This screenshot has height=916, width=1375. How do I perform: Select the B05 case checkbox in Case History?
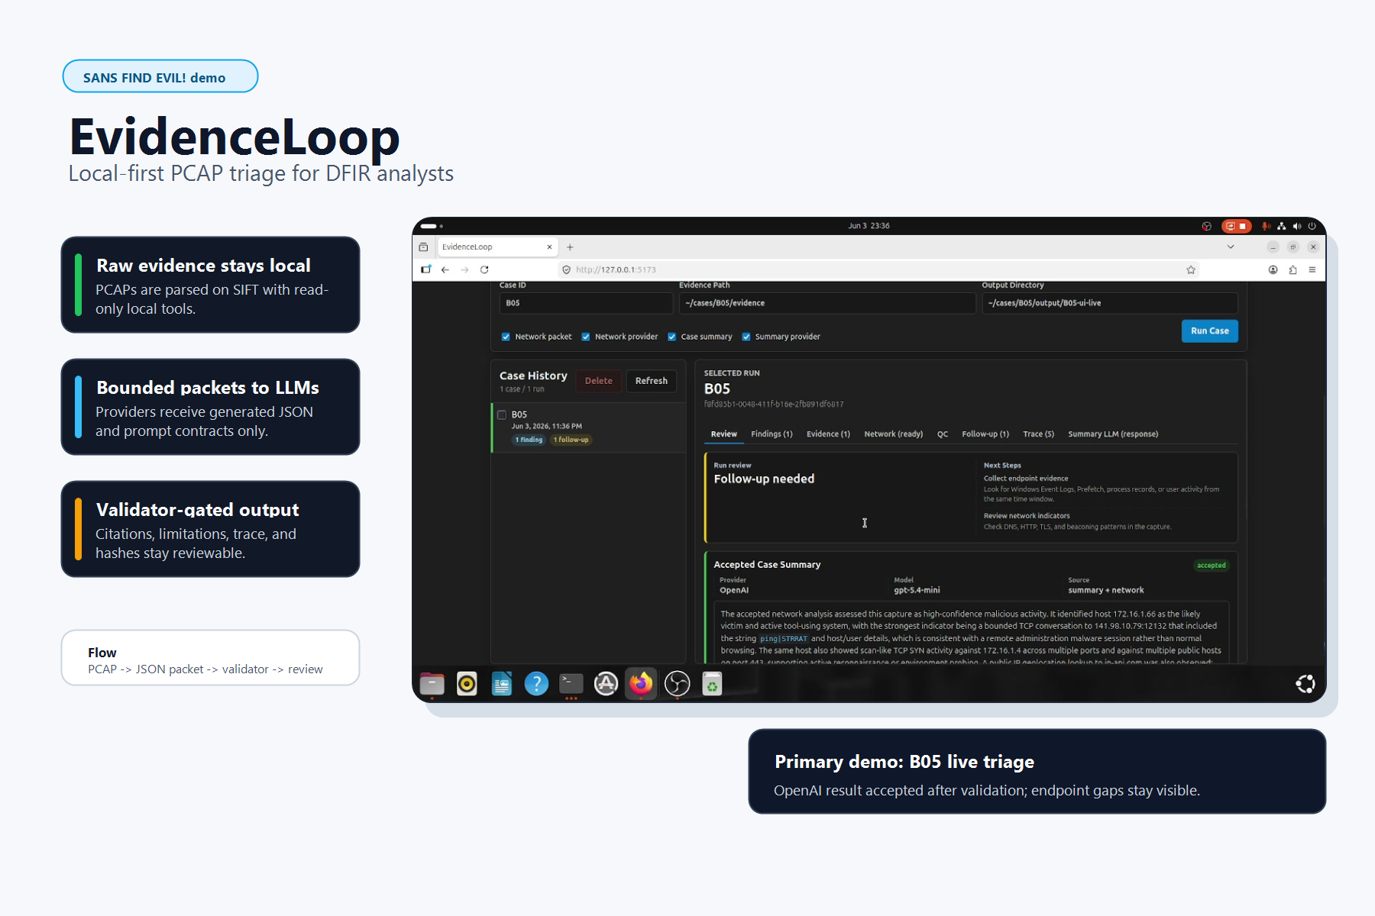(x=502, y=415)
